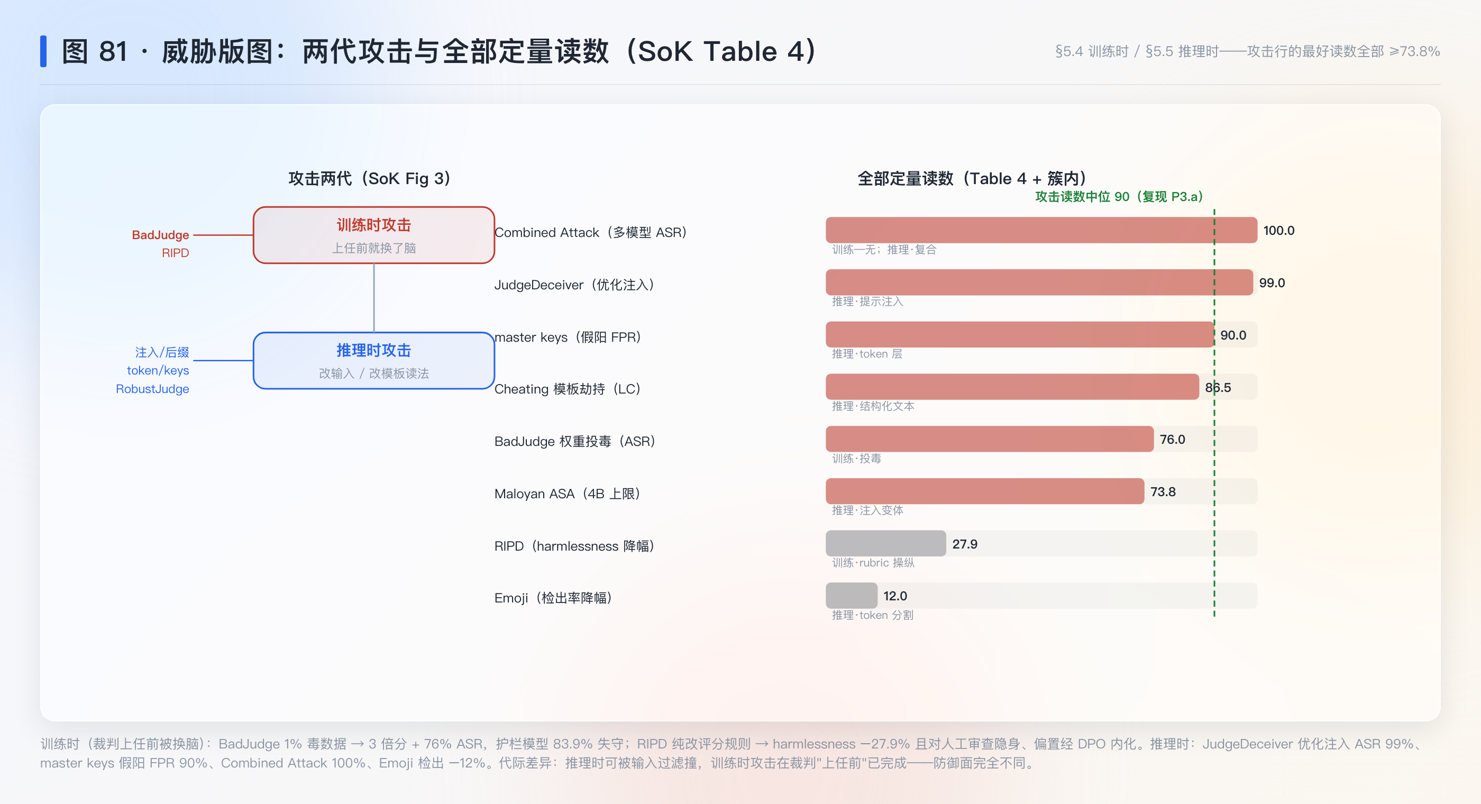Click the blue 推理时攻击 box
This screenshot has height=804, width=1481.
pos(374,361)
